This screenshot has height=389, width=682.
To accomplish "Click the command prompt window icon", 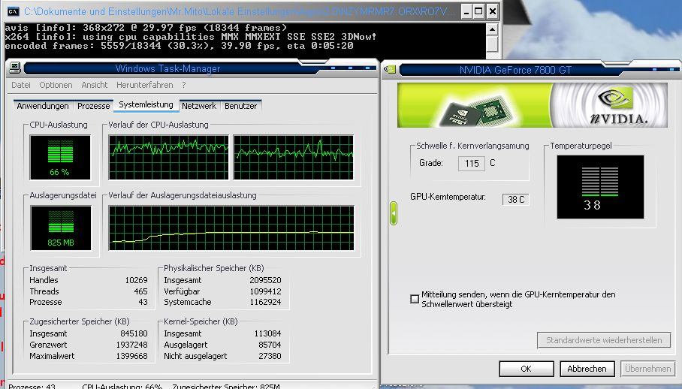I will 13,11.
